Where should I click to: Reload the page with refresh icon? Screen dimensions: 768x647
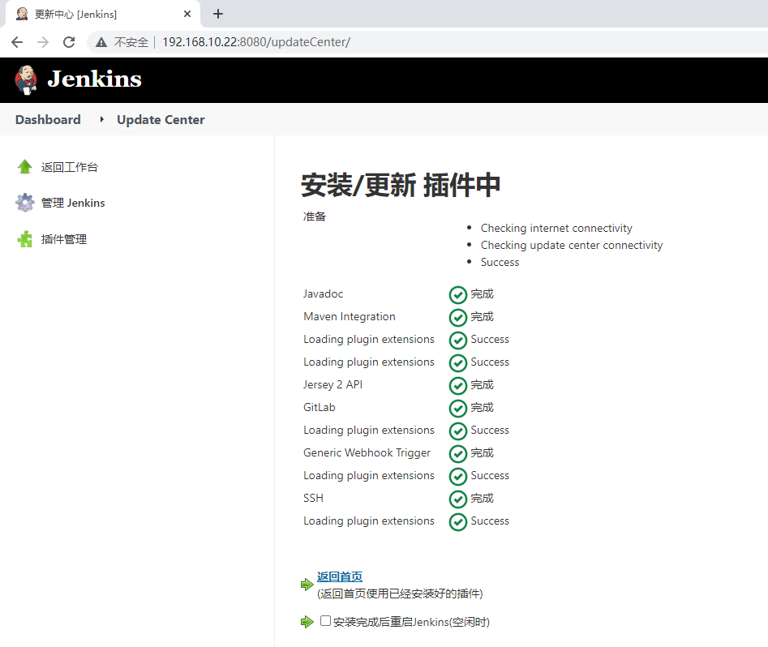coord(69,42)
